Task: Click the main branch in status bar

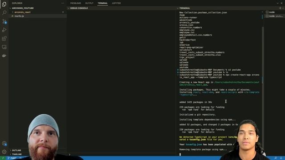Action: point(12,158)
